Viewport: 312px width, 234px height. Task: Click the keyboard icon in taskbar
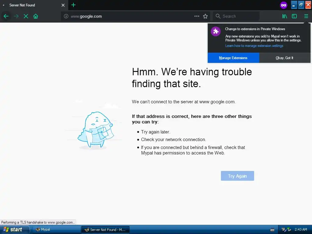272,230
